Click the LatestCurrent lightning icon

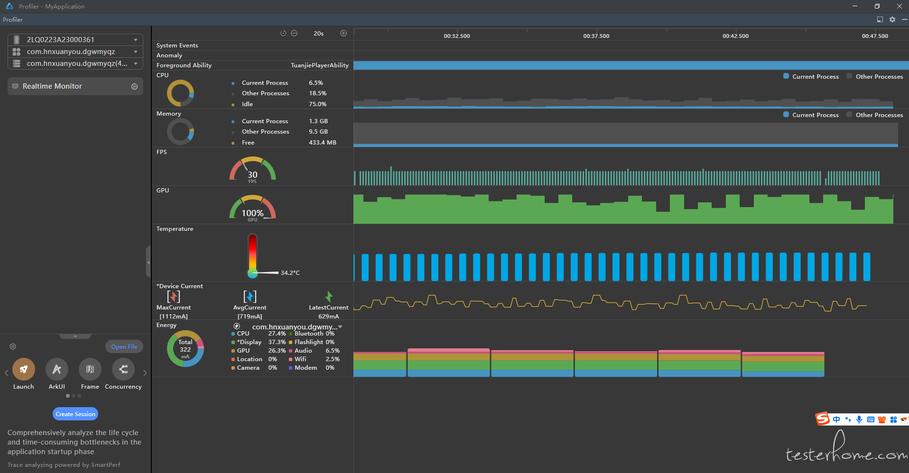tap(329, 297)
